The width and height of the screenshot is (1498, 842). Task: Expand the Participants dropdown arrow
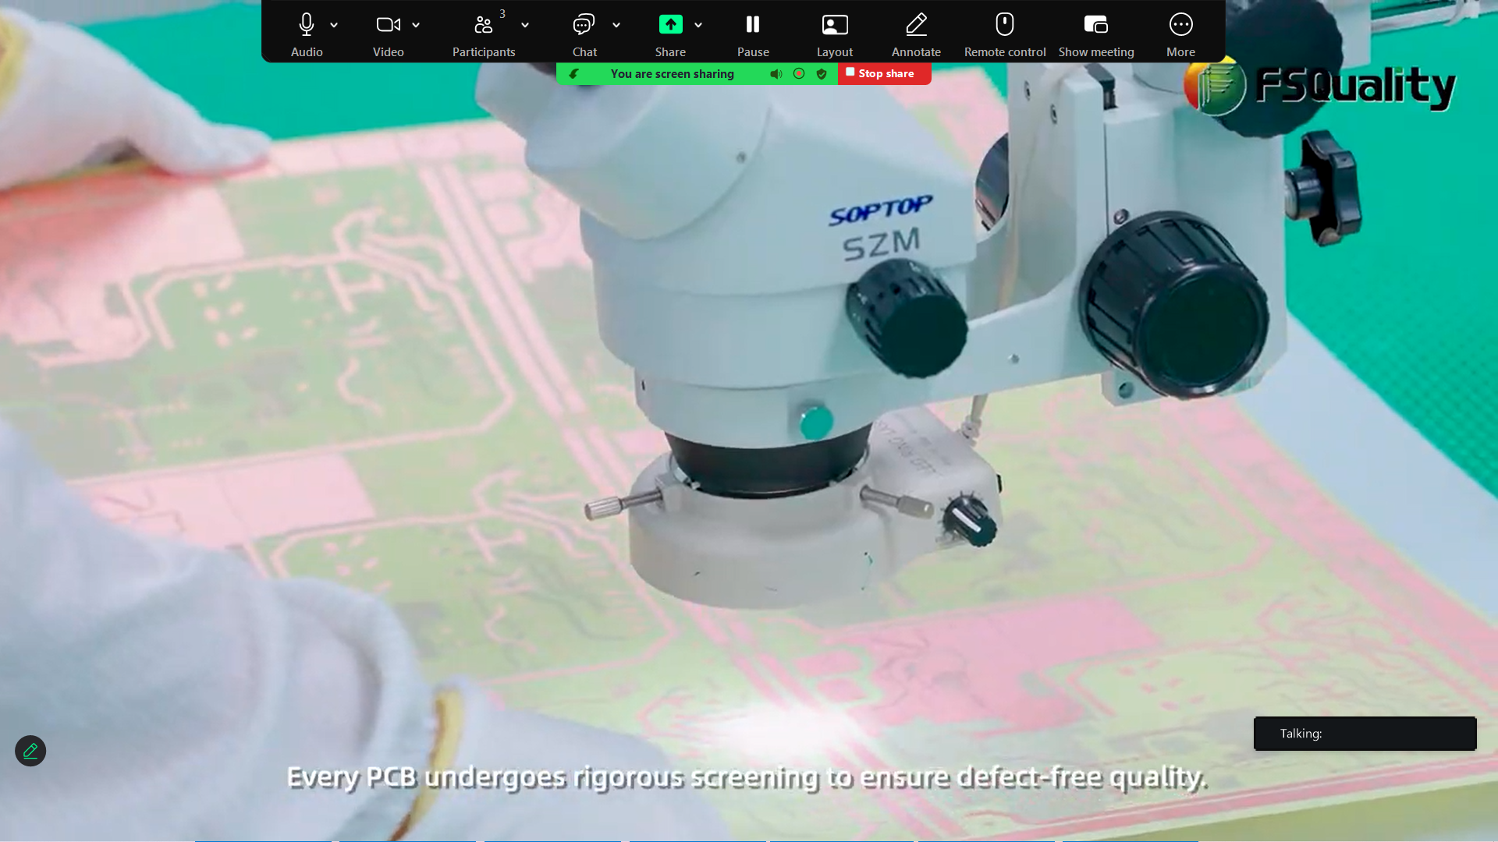[x=525, y=25]
